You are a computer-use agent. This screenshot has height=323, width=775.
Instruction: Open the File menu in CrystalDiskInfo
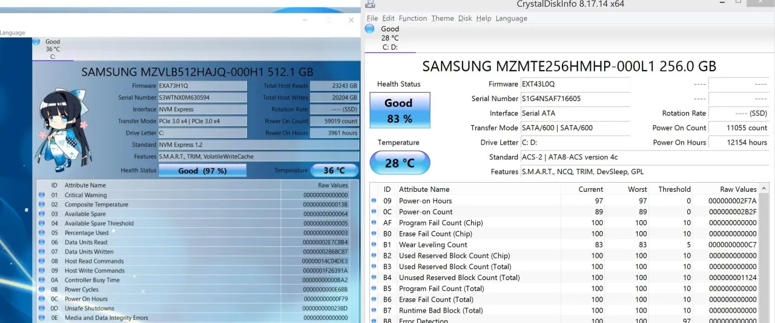coord(372,18)
